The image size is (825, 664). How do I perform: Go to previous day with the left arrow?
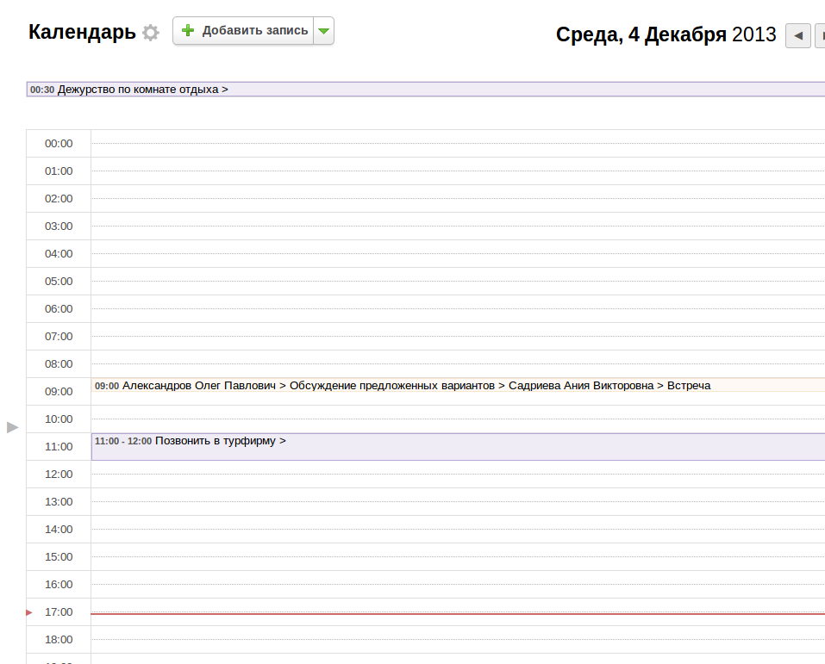(x=797, y=36)
